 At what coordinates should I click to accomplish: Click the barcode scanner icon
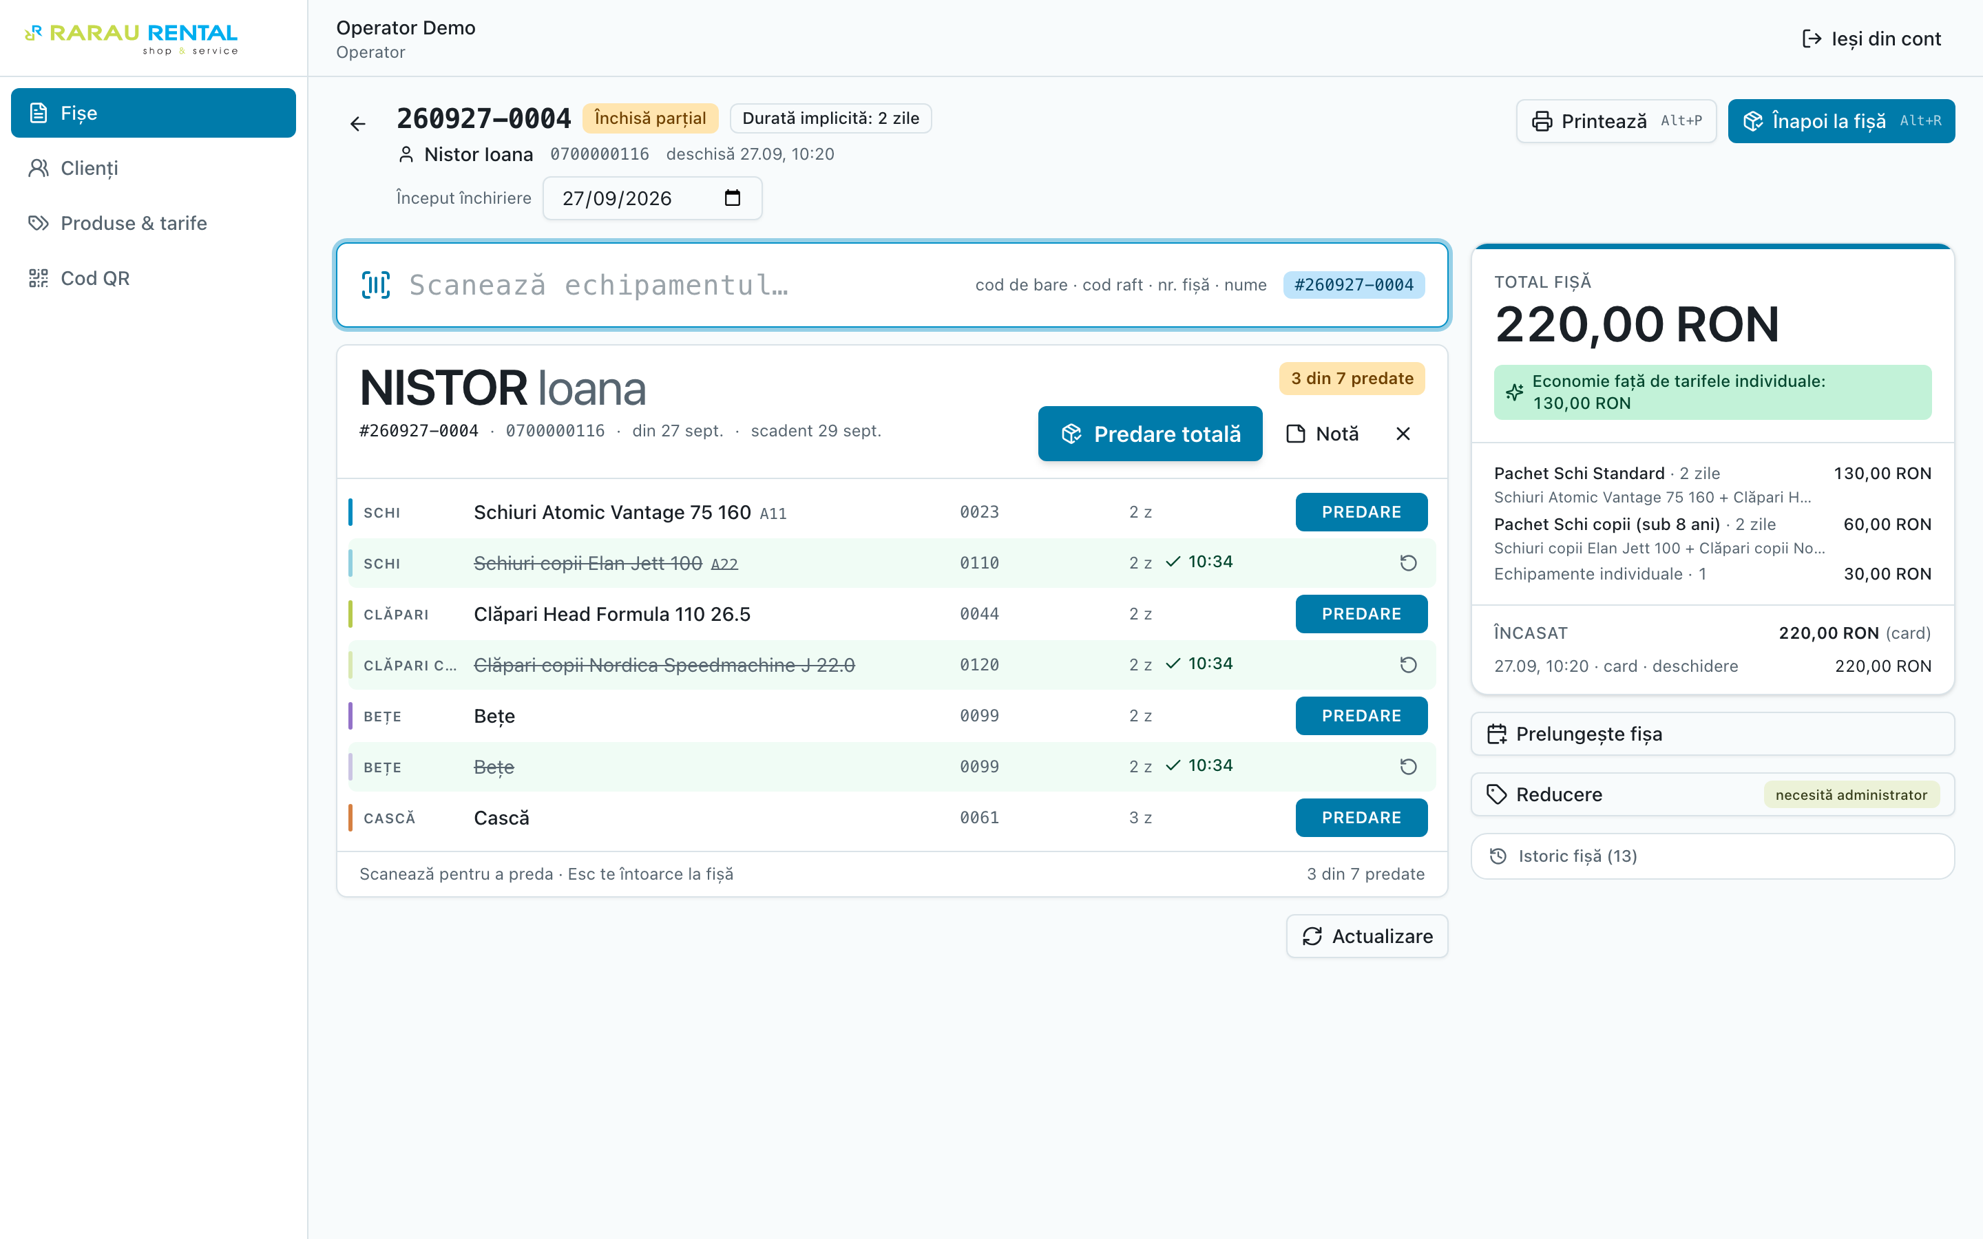(x=376, y=285)
